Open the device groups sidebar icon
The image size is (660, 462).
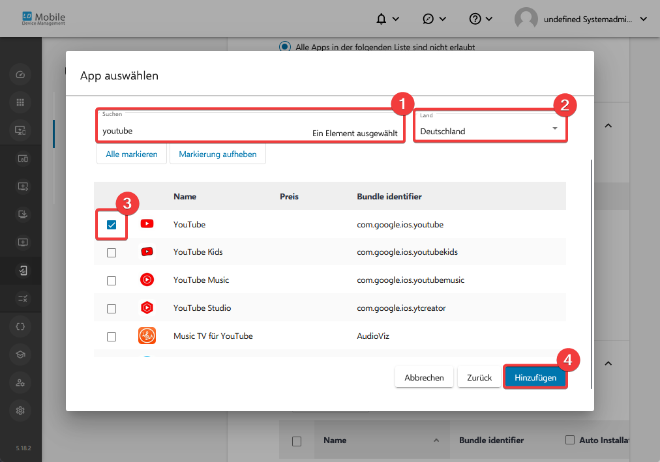pyautogui.click(x=23, y=159)
